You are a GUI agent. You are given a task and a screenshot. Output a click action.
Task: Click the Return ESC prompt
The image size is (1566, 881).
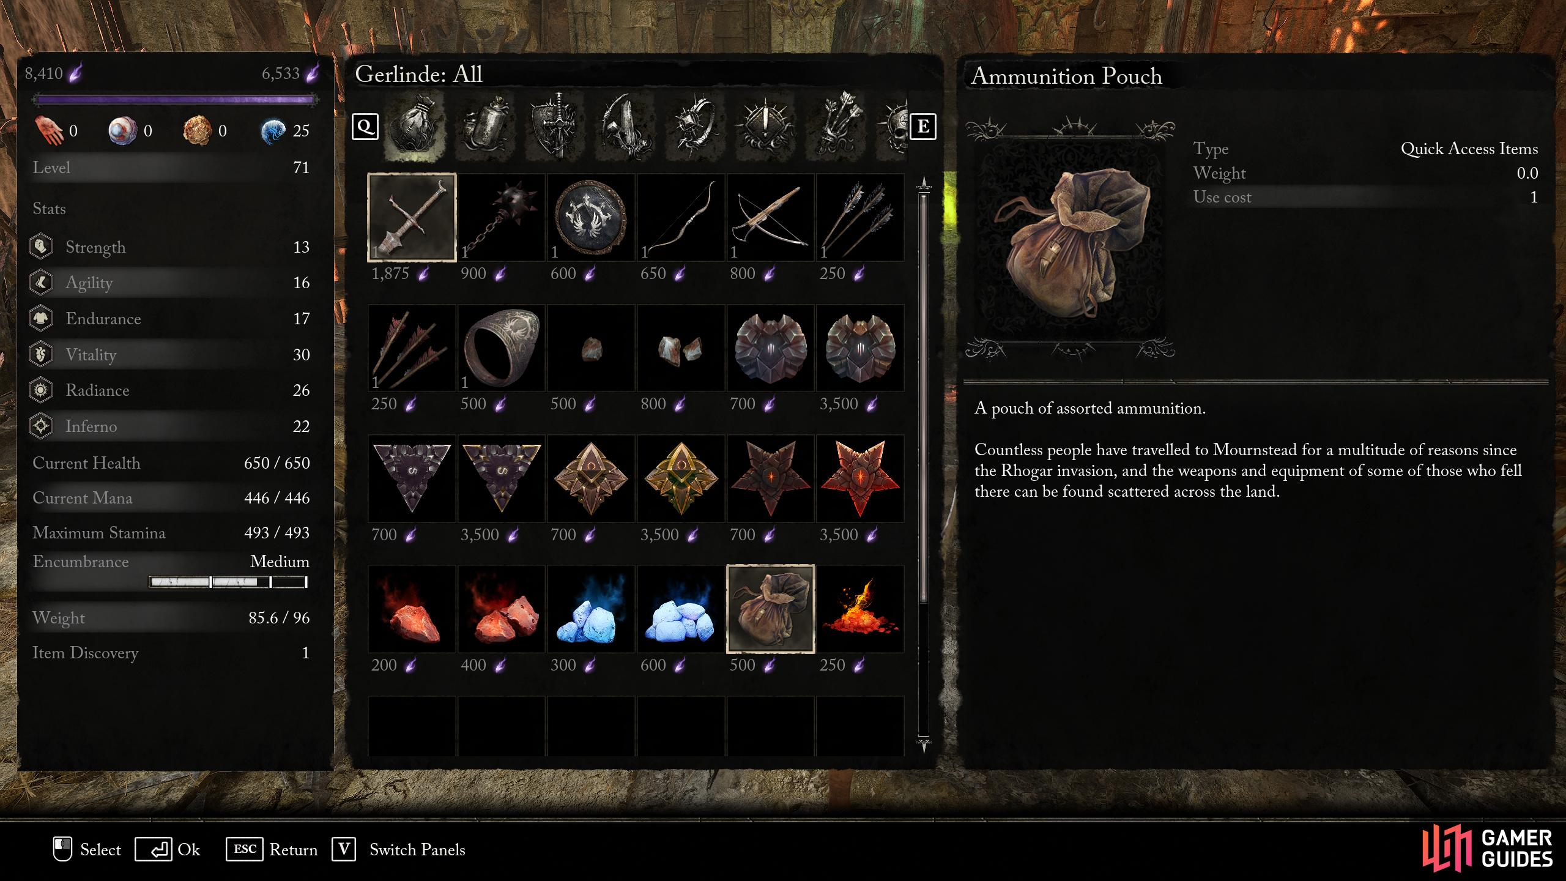pyautogui.click(x=272, y=849)
